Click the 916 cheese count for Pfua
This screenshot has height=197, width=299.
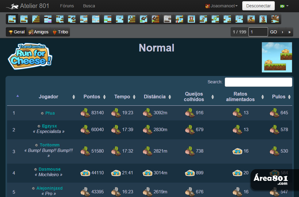(200, 113)
